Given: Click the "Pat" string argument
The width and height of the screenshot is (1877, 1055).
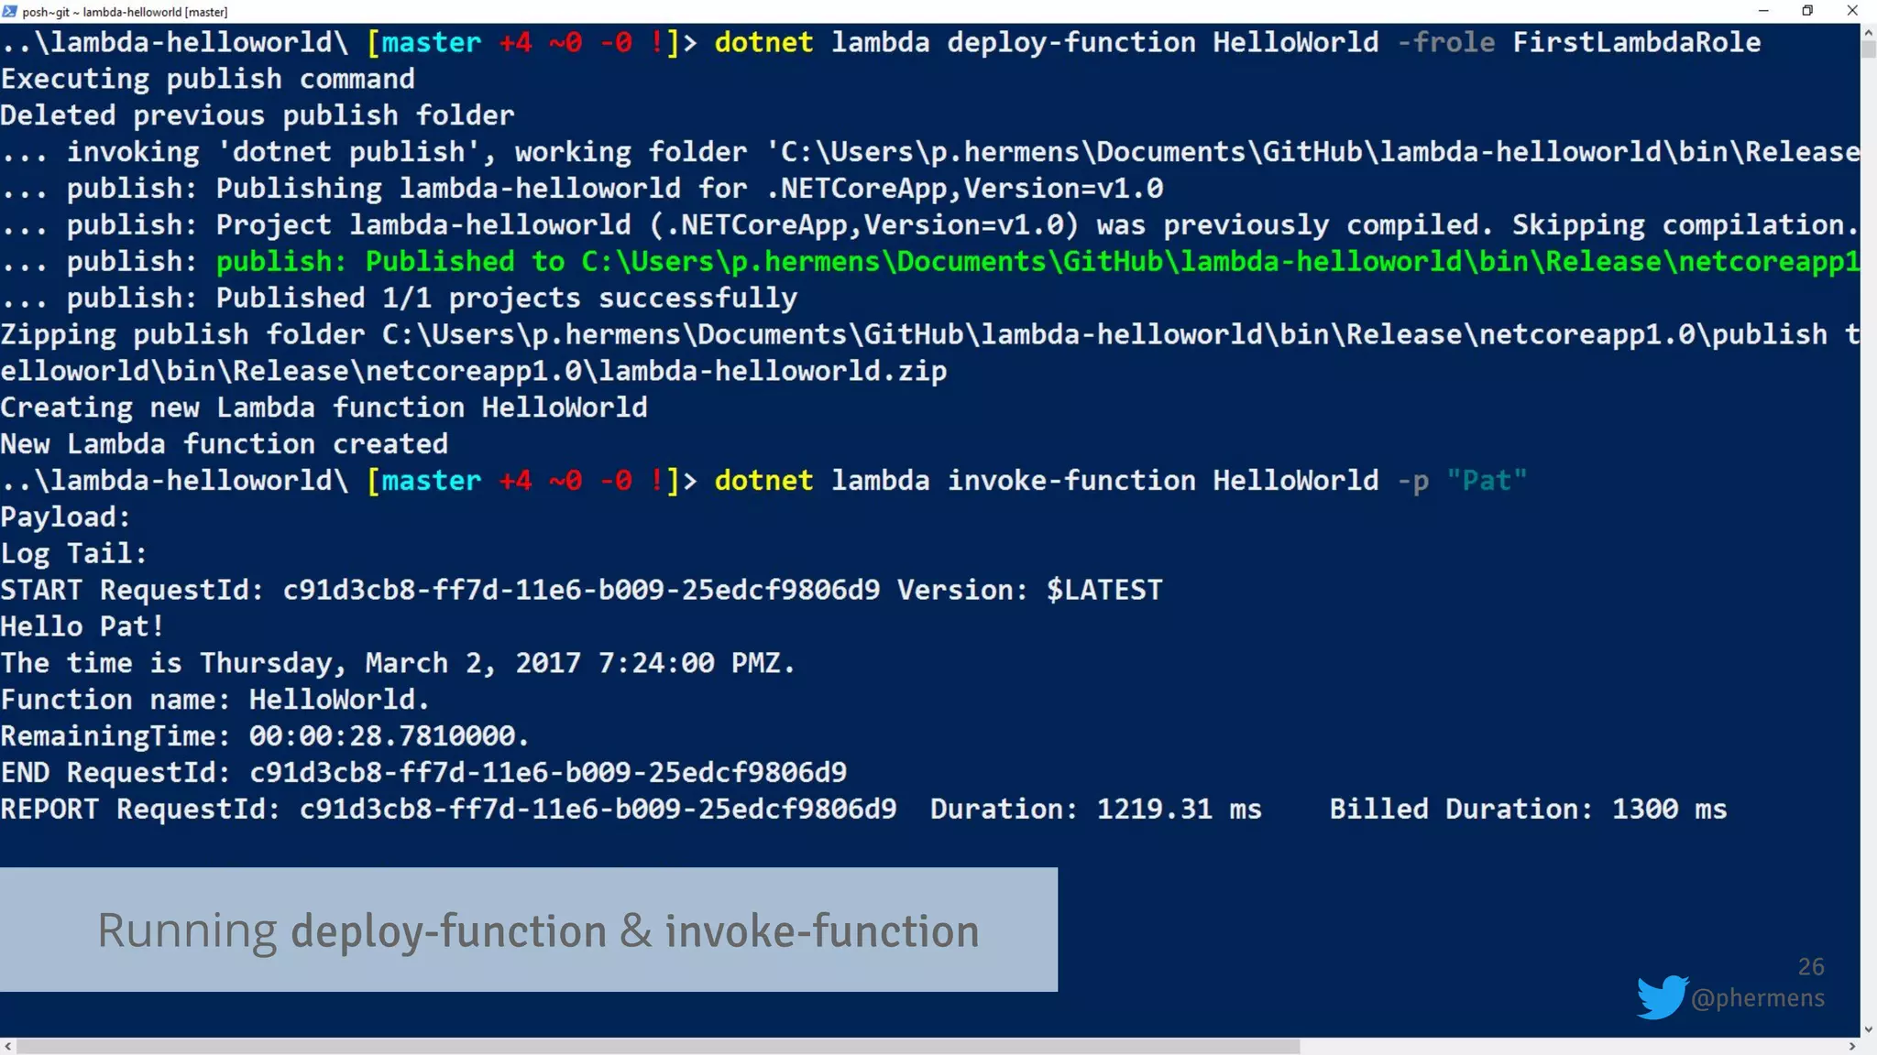Looking at the screenshot, I should tap(1487, 481).
